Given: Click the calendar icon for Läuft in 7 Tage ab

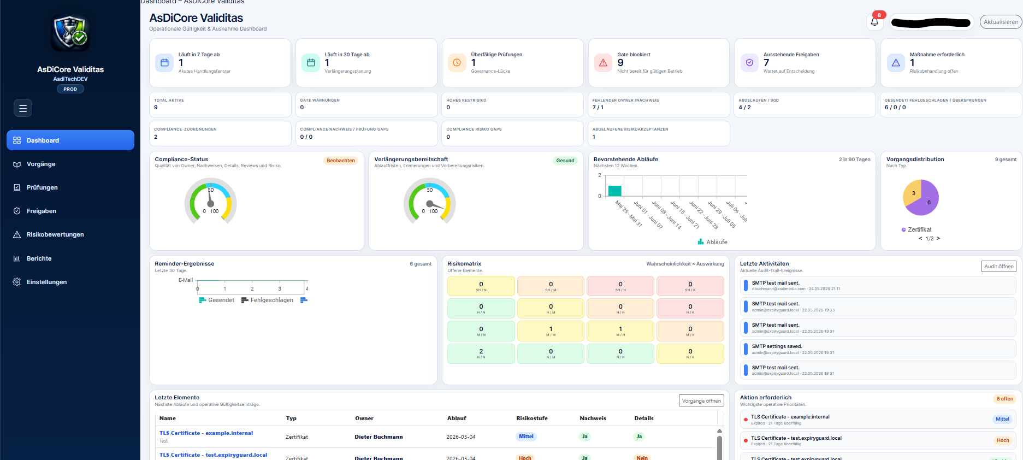Looking at the screenshot, I should pyautogui.click(x=164, y=63).
